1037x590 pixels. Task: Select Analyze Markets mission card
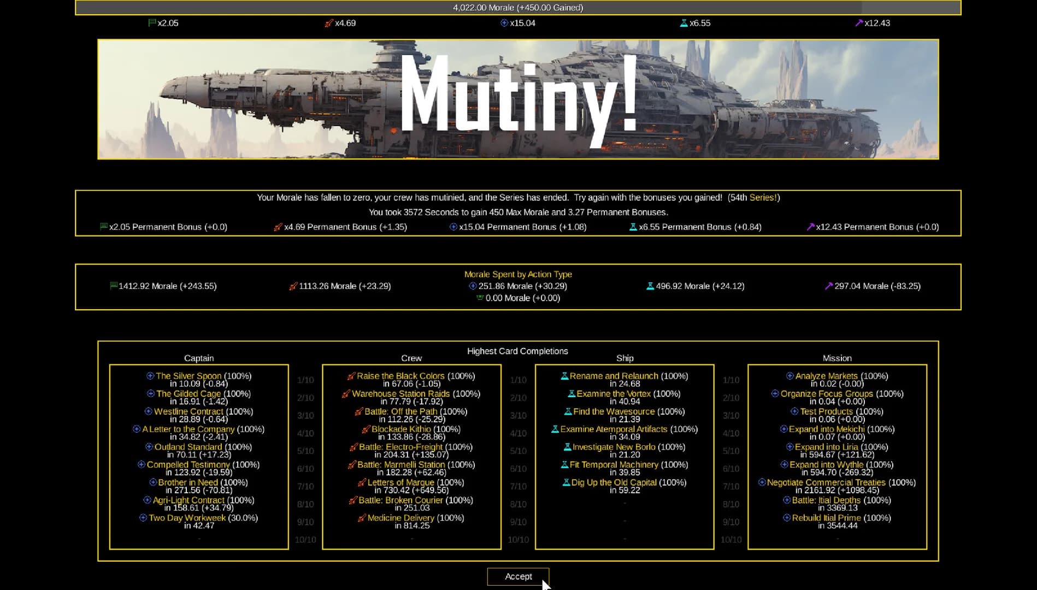(826, 376)
